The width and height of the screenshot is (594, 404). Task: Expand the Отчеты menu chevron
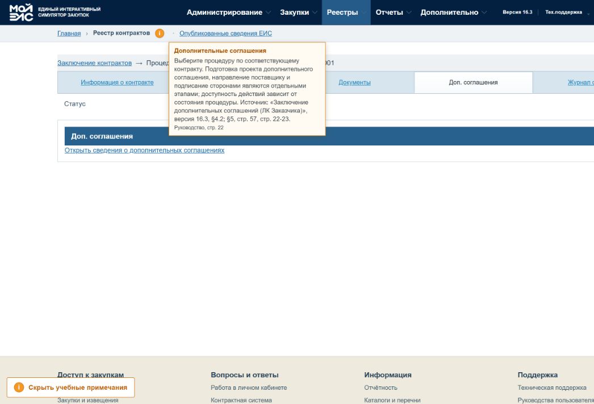pyautogui.click(x=409, y=13)
